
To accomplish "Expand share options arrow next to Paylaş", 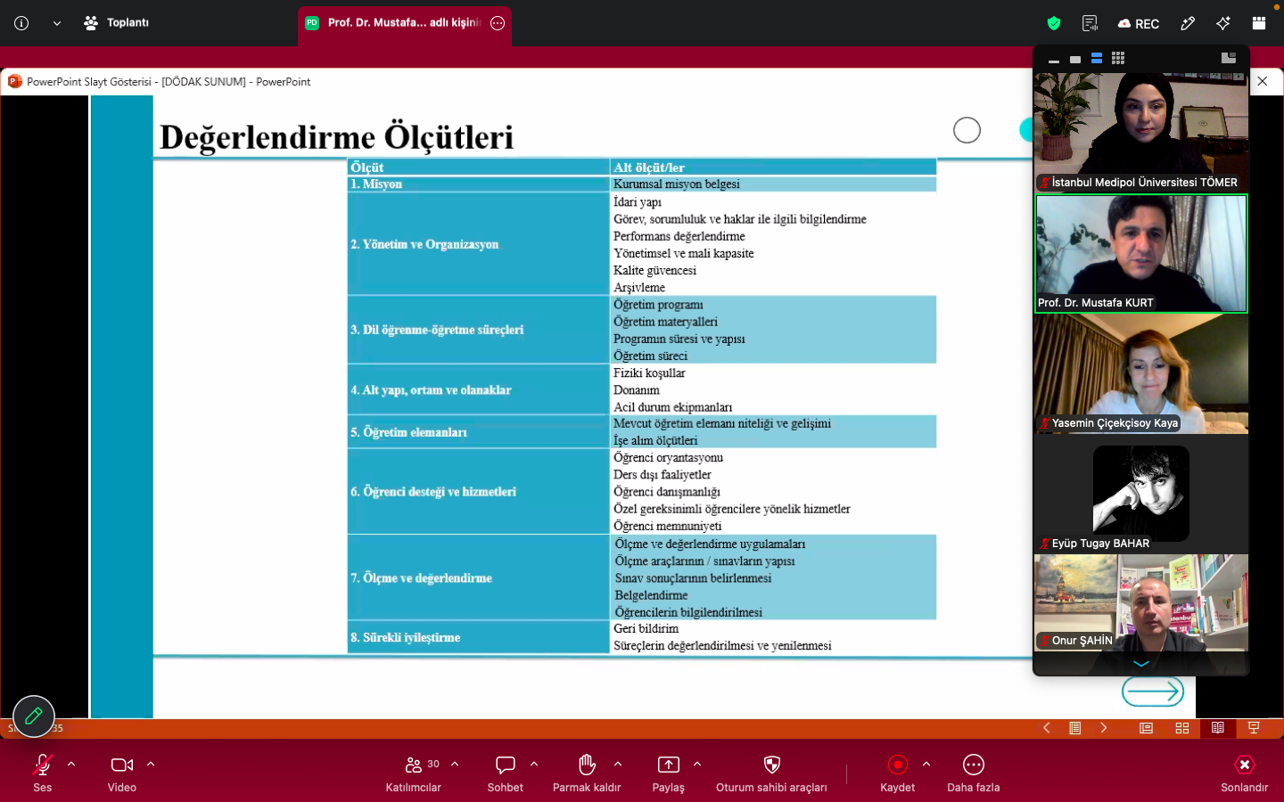I will coord(697,764).
